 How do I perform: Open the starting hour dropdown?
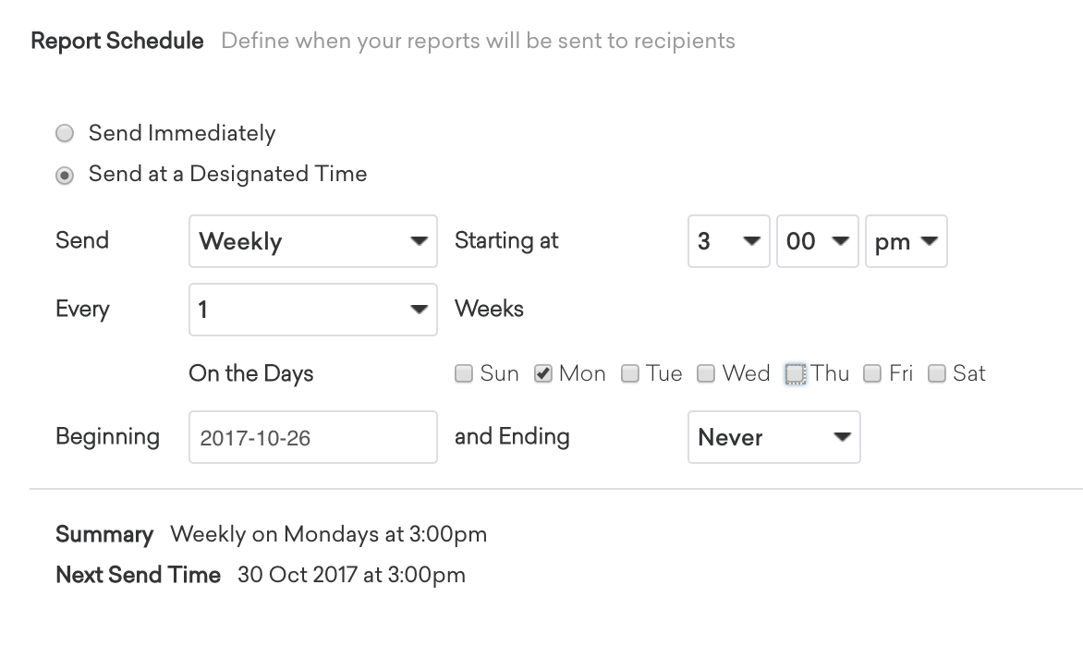pos(728,241)
